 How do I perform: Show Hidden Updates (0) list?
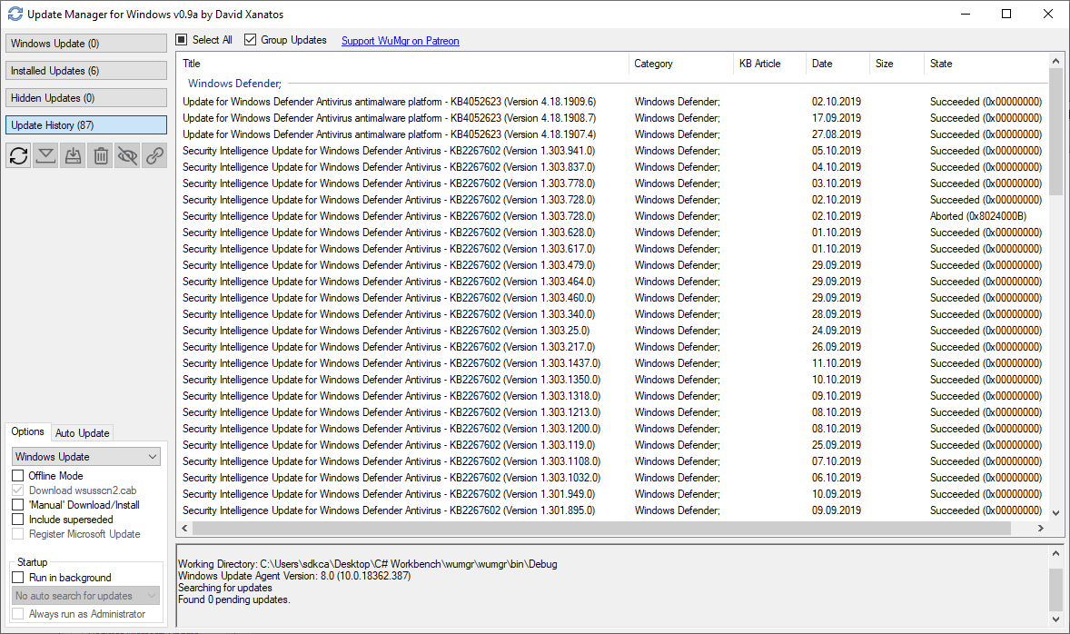[x=86, y=98]
